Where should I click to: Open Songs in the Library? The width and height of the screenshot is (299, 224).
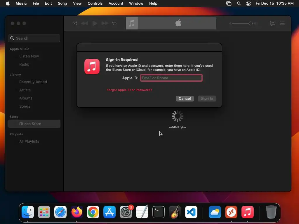click(x=25, y=106)
